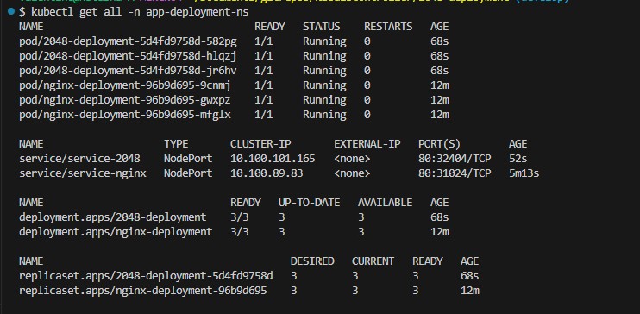The width and height of the screenshot is (640, 314).
Task: Click the AVAILABLE column header
Action: 385,203
